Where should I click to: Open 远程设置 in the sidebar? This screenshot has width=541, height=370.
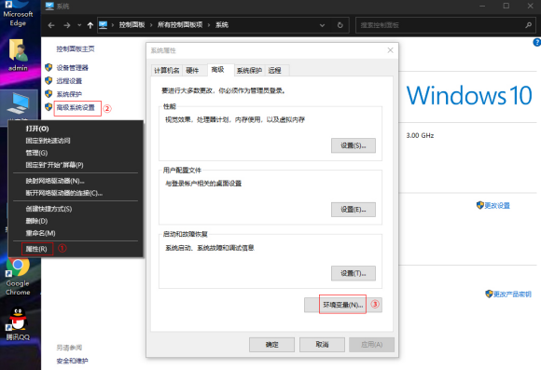click(69, 81)
